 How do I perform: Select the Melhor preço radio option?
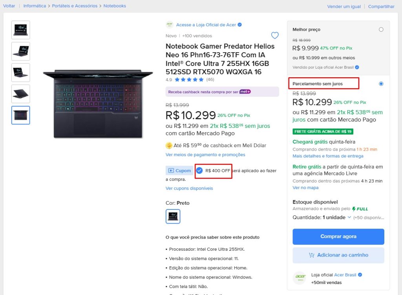point(381,29)
